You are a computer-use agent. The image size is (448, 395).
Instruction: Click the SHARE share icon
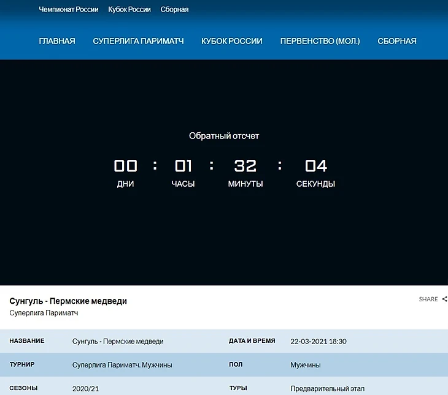point(444,299)
